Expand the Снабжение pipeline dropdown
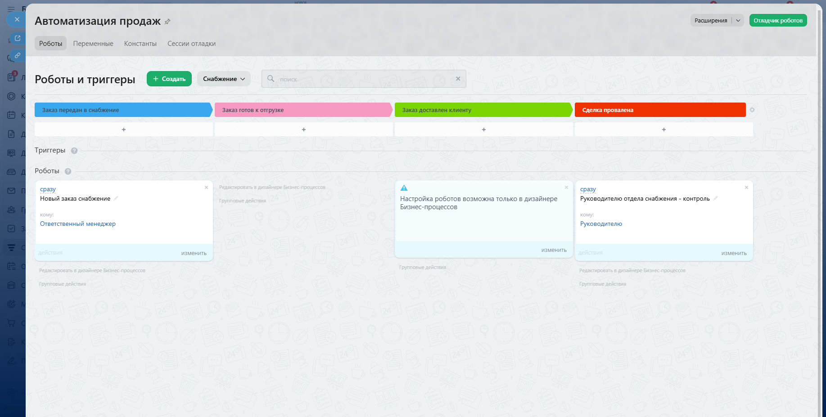This screenshot has width=826, height=417. [224, 79]
